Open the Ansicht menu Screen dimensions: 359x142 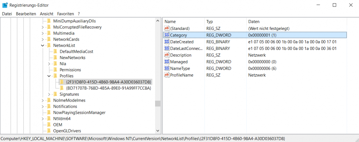point(46,14)
